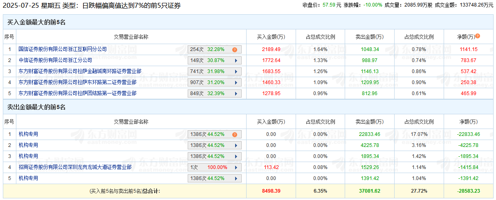
Task: Click 机构专用 link in sell row 1
Action: click(28, 134)
